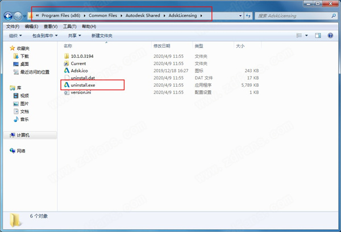Select the Adsk.ico file

tap(80, 70)
